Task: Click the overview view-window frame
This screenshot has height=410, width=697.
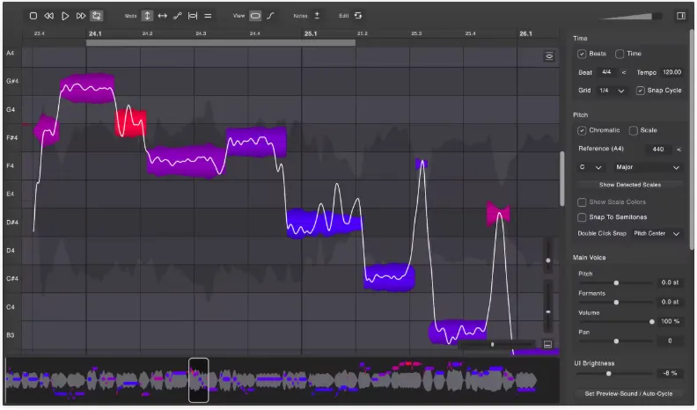Action: 198,380
